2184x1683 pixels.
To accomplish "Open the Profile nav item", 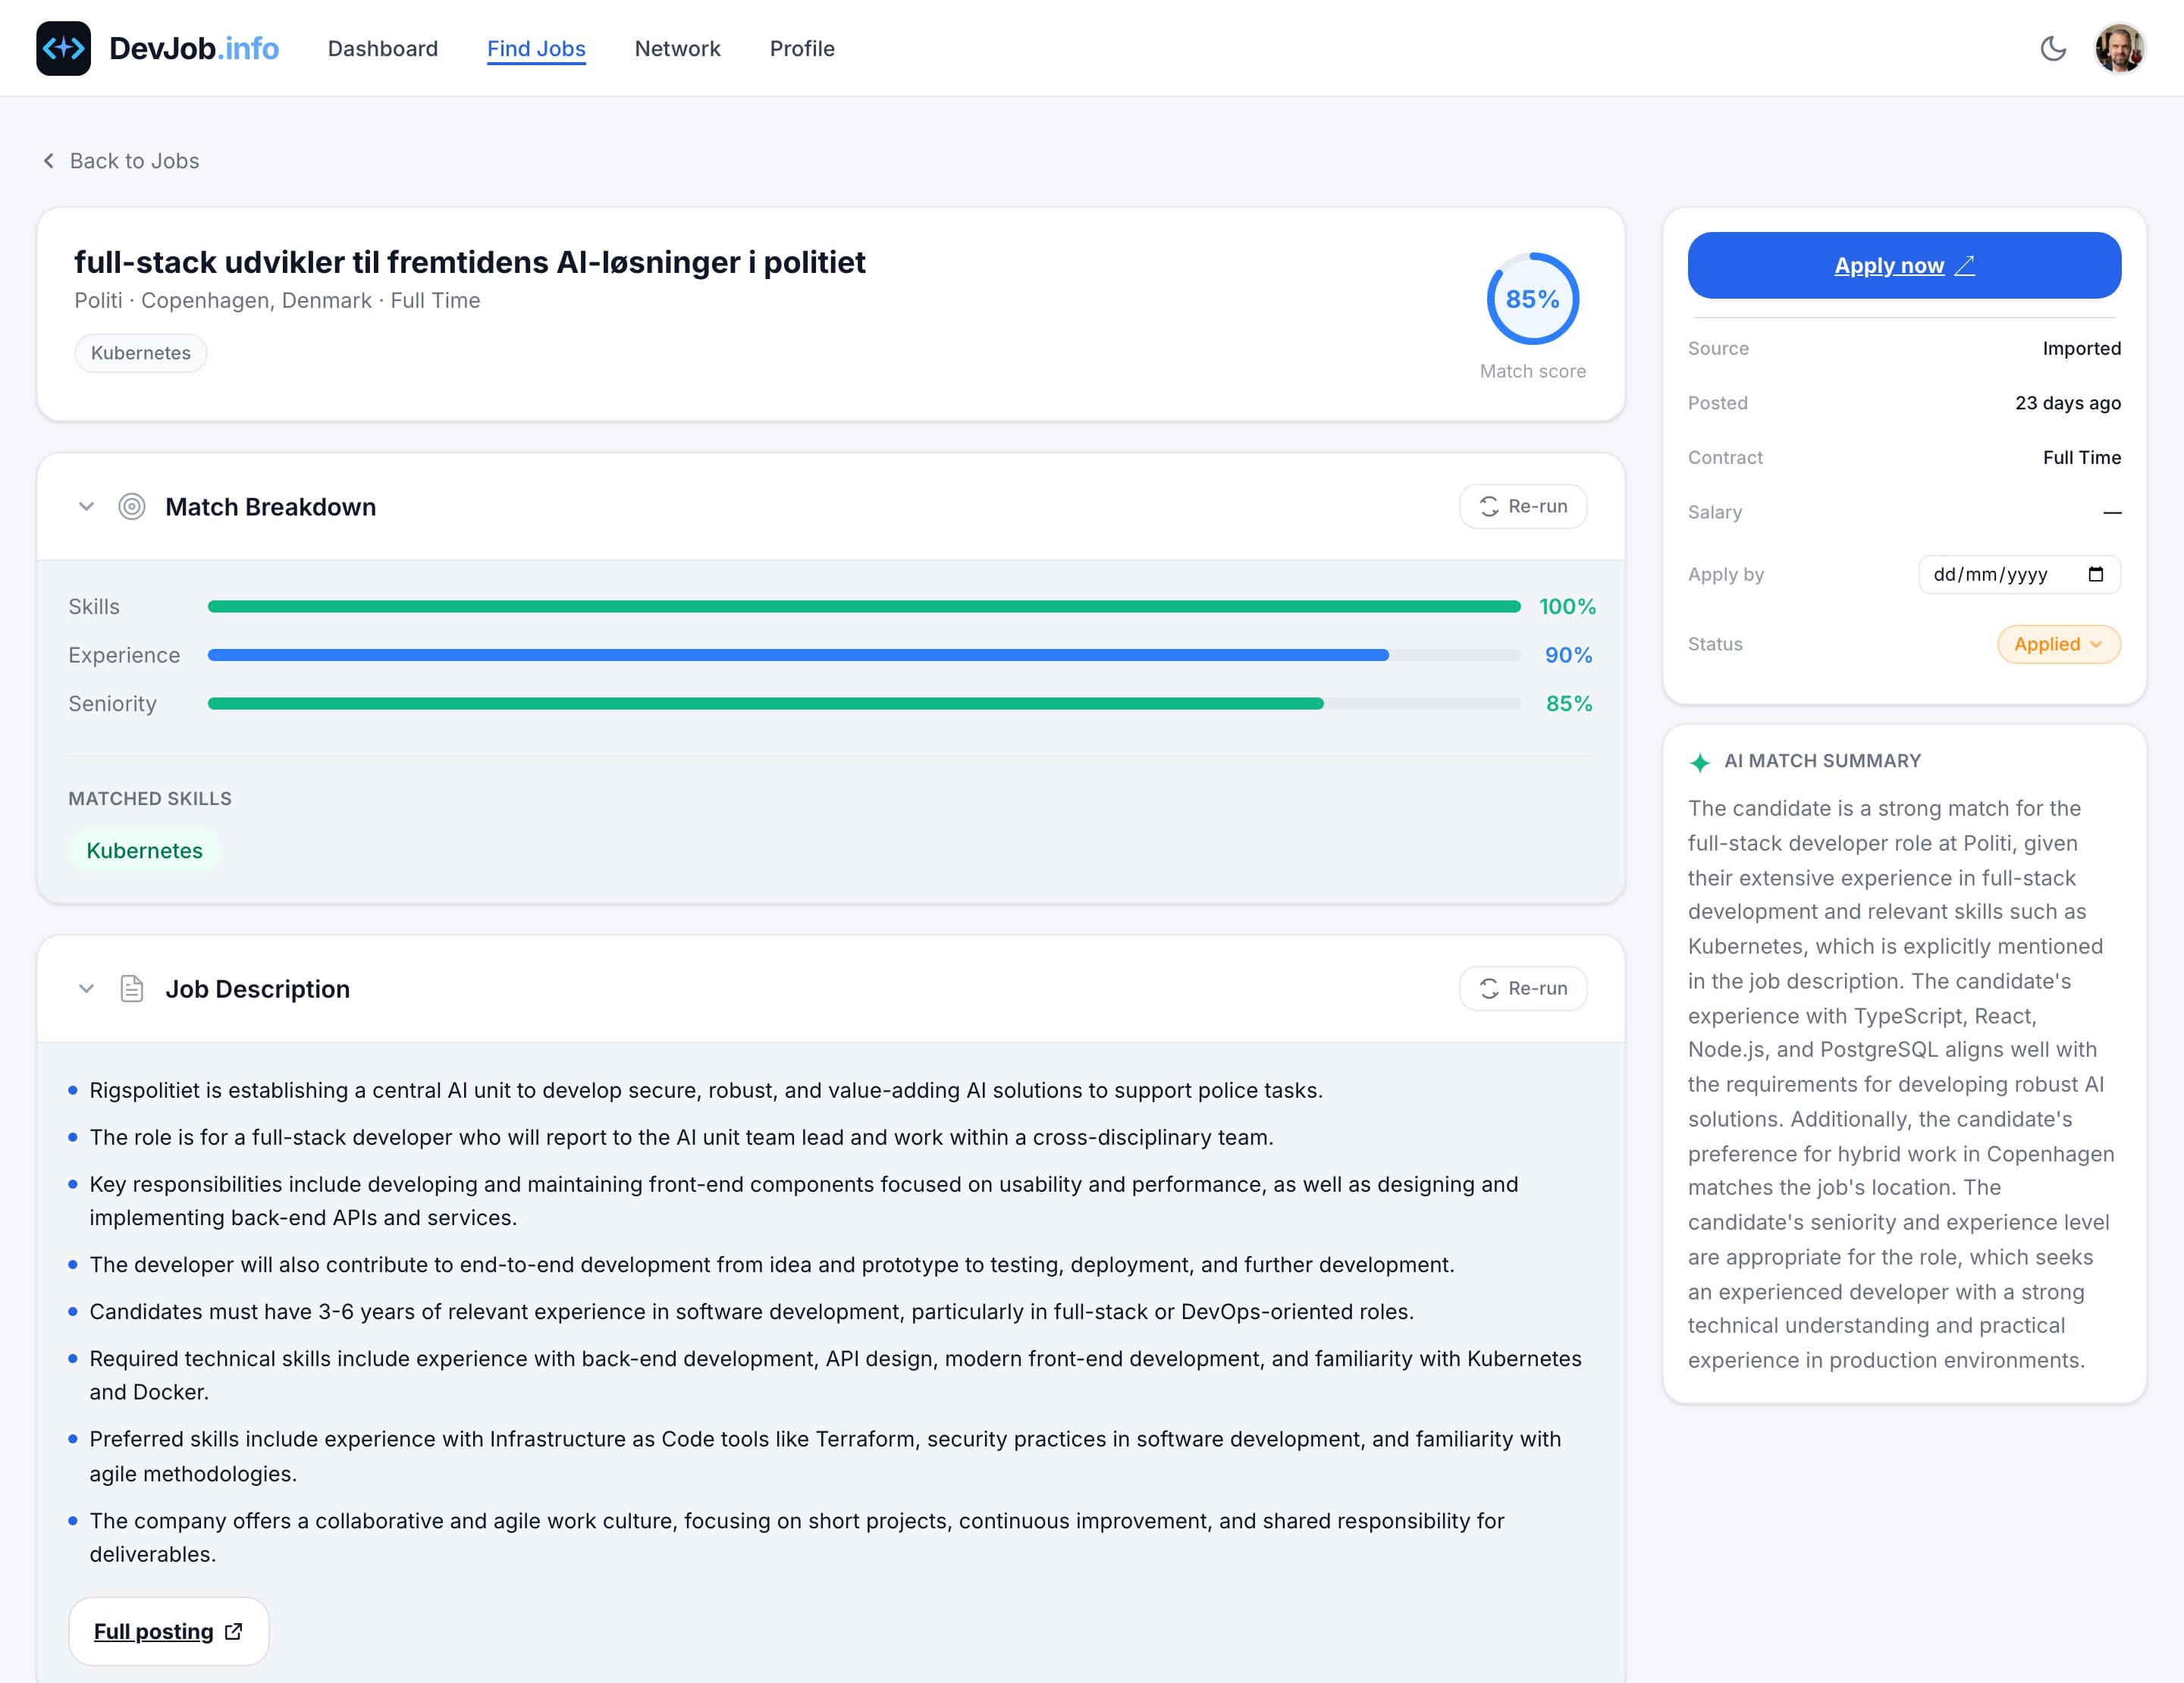I will [x=802, y=48].
